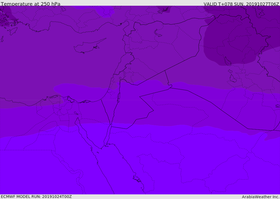
Task: Click the ArabiaWeather Inc. credit text
Action: [261, 197]
